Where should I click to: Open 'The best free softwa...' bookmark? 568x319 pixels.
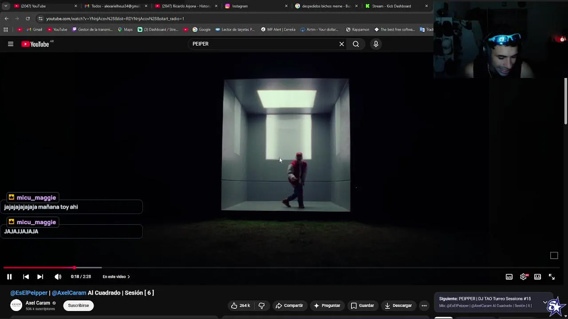[394, 30]
